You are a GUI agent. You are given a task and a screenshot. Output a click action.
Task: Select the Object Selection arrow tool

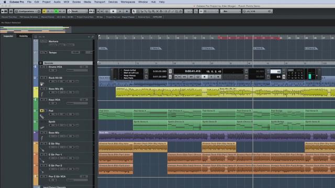[x=134, y=11]
